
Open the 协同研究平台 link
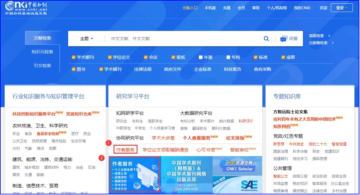(130, 138)
